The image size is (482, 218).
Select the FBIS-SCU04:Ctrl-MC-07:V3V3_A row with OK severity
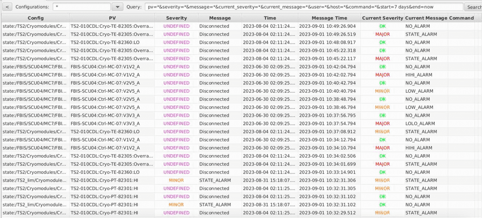[x=105, y=115]
